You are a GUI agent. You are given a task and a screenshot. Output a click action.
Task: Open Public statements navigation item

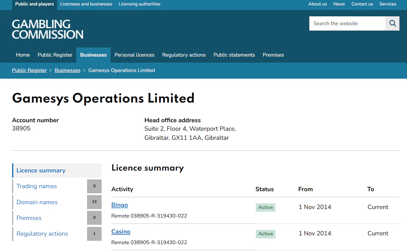tap(234, 55)
